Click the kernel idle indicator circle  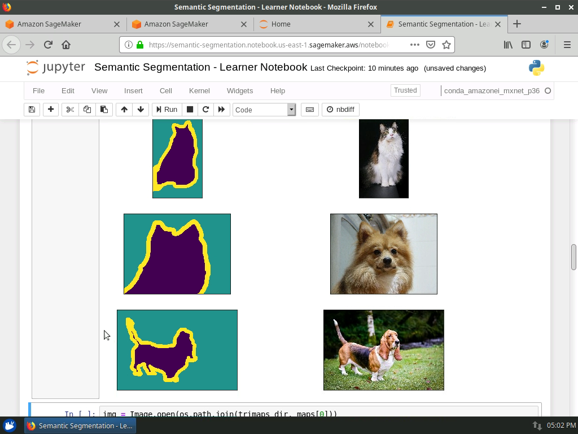point(548,91)
